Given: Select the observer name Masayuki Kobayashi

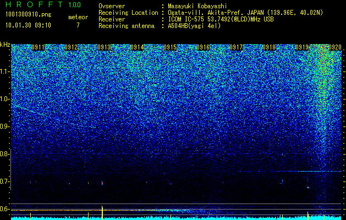Looking at the screenshot, I should coord(197,6).
